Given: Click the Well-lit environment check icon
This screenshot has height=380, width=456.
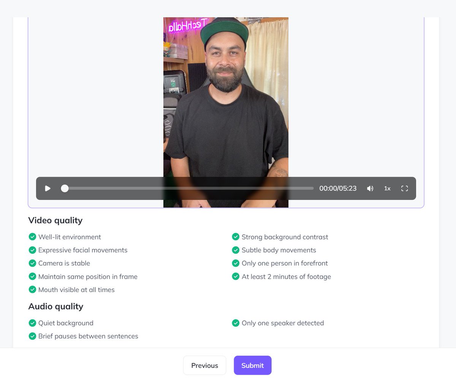Looking at the screenshot, I should [32, 237].
